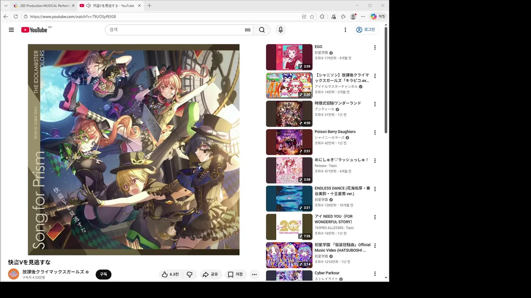Like the video with thumbs up
The height and width of the screenshot is (298, 531).
pos(170,274)
